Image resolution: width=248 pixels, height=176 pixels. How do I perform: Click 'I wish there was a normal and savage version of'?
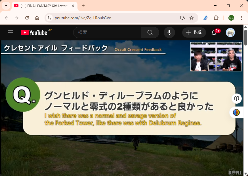click(110, 116)
